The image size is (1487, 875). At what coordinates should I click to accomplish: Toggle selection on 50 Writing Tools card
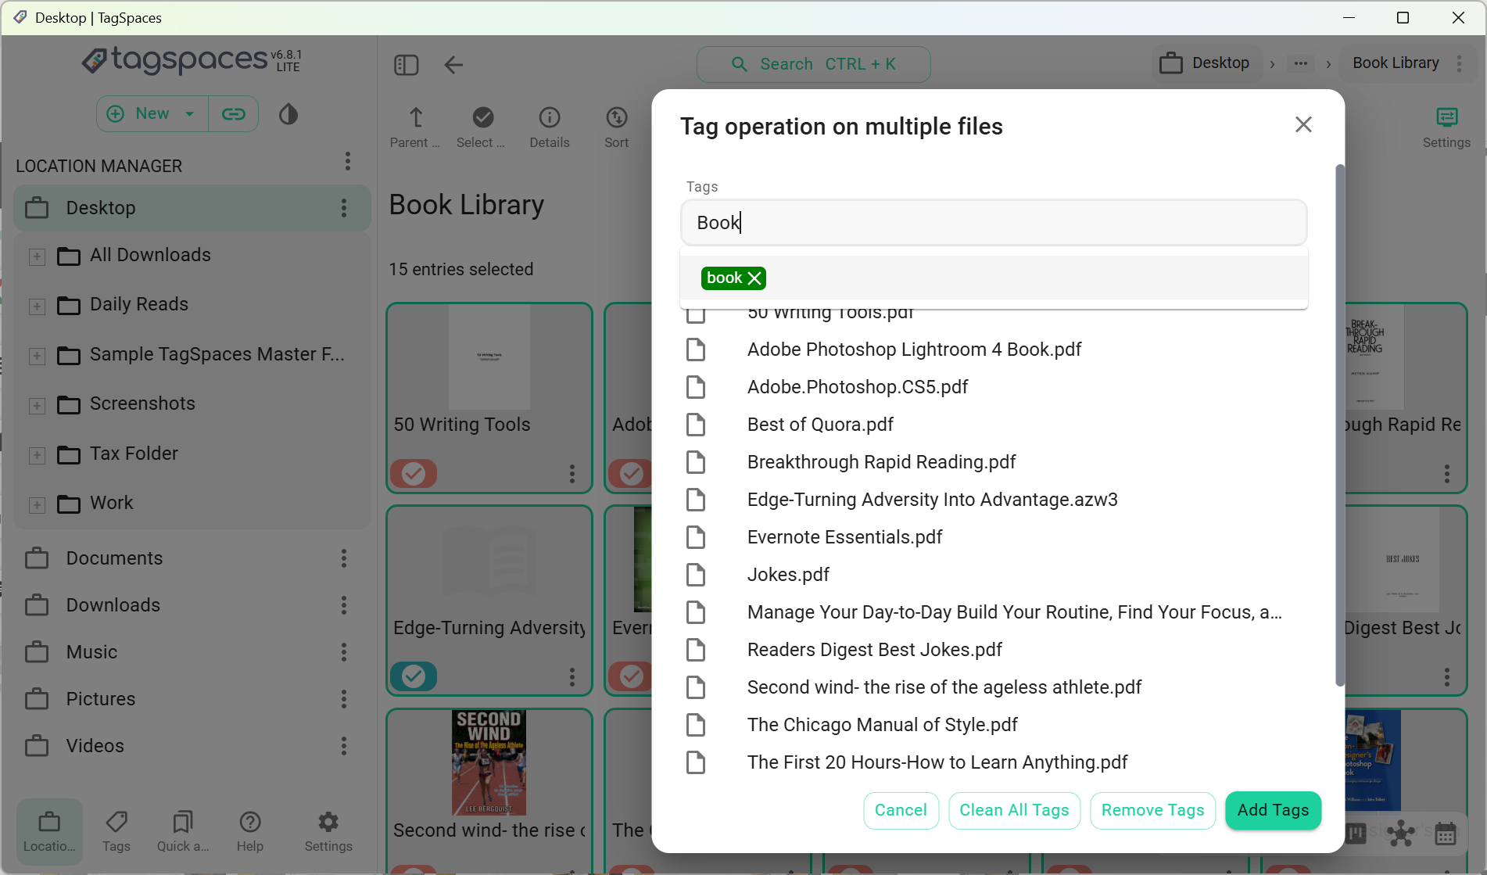point(414,474)
